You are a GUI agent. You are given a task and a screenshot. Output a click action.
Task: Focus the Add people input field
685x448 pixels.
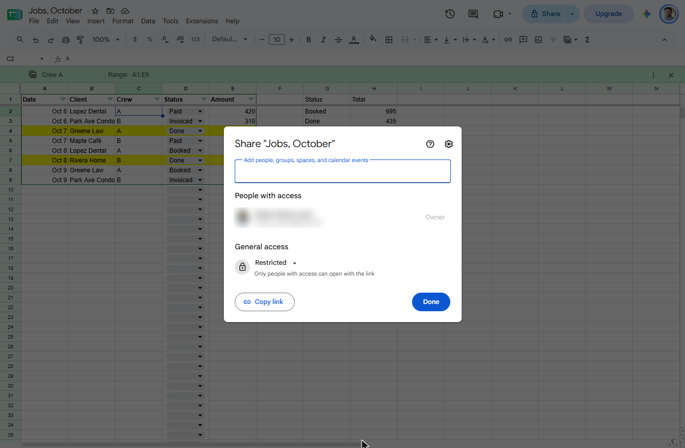coord(343,171)
